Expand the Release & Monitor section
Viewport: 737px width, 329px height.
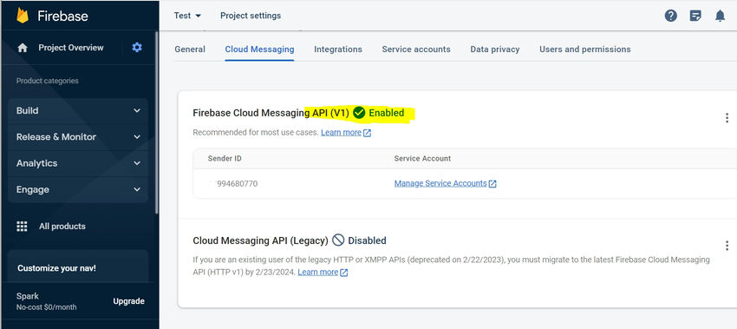[78, 137]
